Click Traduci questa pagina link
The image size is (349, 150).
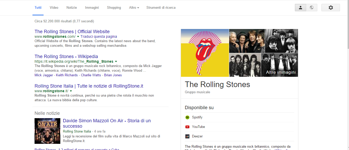click(x=99, y=36)
